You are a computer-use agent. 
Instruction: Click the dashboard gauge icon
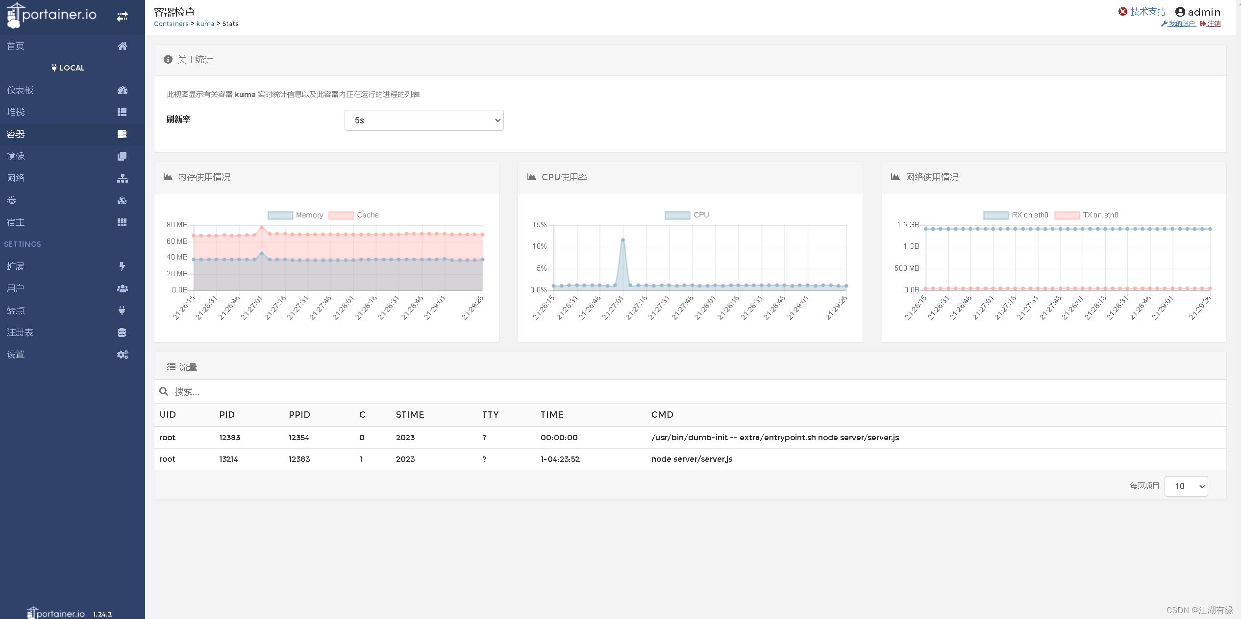coord(123,90)
